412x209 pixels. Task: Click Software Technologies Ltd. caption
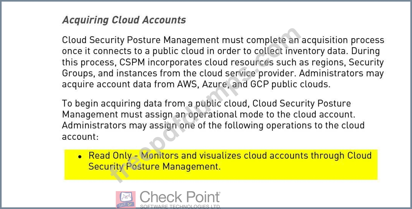coord(180,207)
